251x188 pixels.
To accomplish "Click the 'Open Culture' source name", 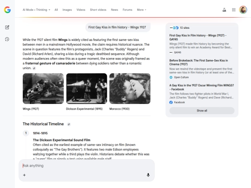I will [181, 78].
